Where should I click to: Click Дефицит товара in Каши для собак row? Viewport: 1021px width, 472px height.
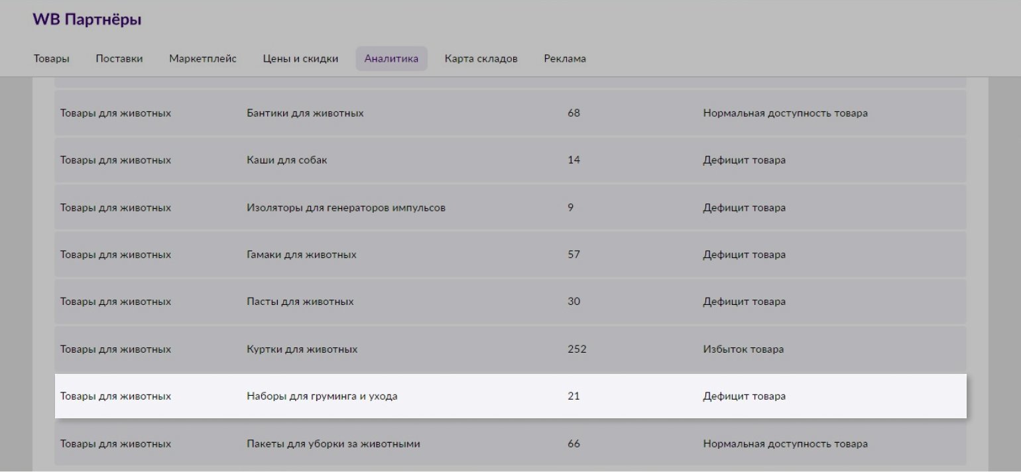click(745, 160)
